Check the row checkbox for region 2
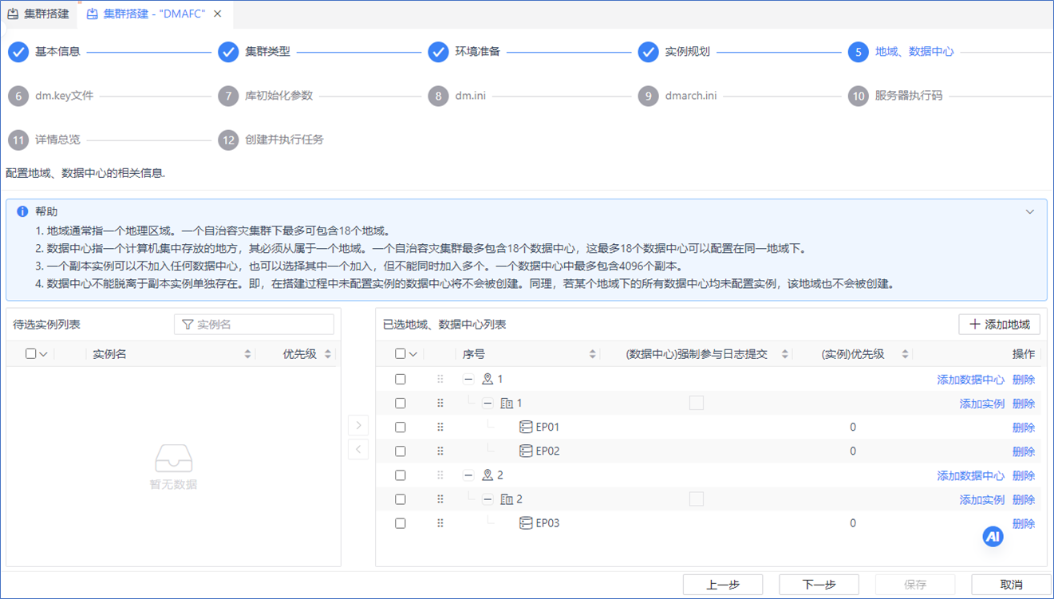The height and width of the screenshot is (599, 1054). point(401,475)
